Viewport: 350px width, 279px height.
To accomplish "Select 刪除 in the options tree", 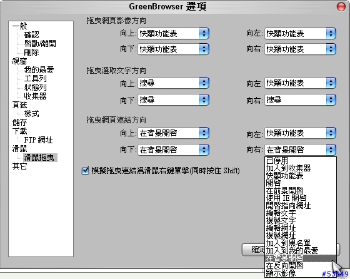I will click(31, 53).
